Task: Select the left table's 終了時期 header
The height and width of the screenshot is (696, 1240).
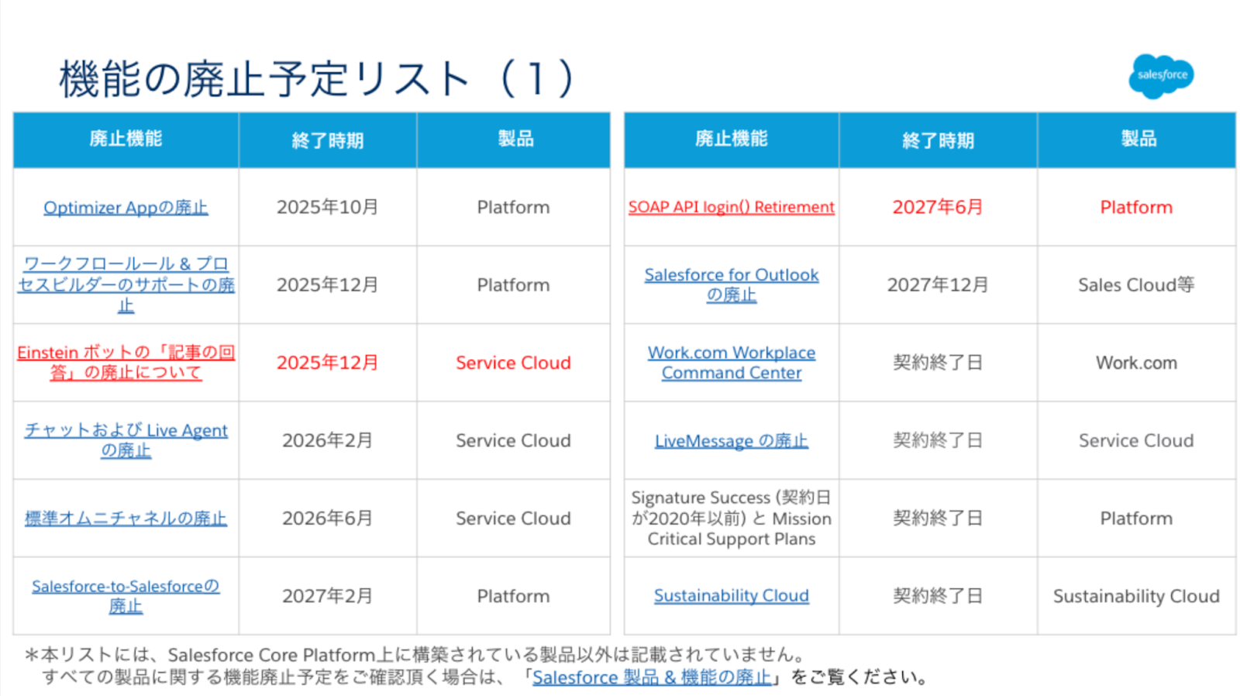Action: point(328,140)
